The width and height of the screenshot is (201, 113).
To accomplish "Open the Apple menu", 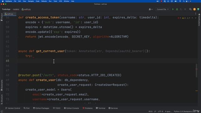I will click(x=3, y=1).
